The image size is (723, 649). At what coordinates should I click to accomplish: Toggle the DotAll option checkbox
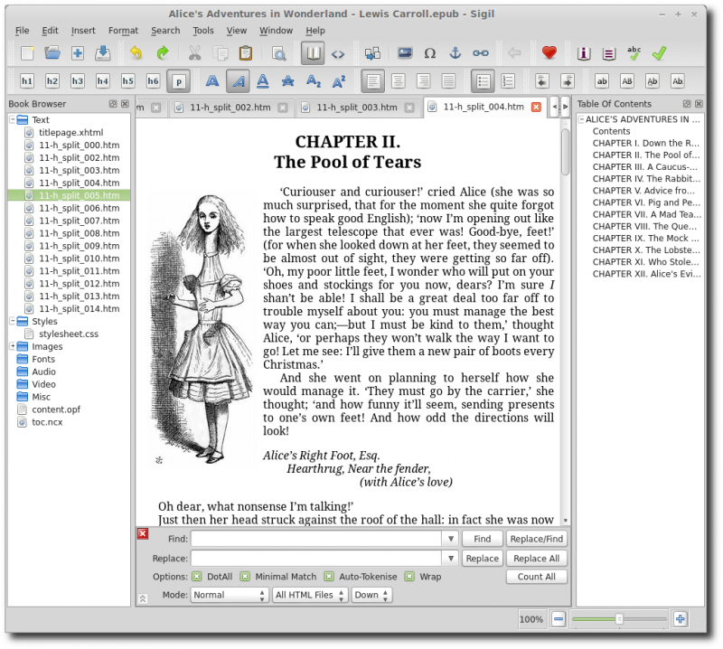[197, 577]
